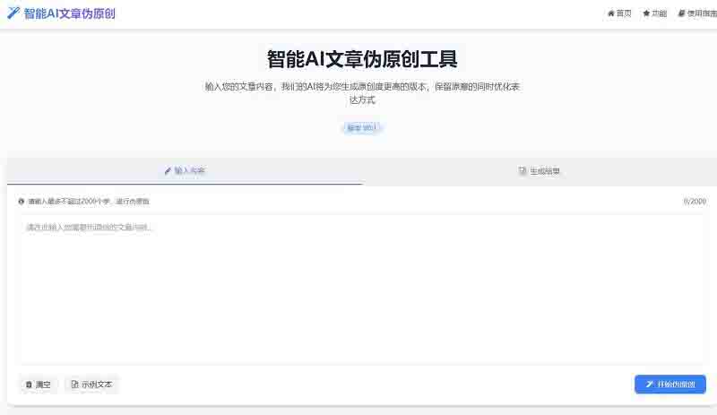This screenshot has height=415, width=717.
Task: Click the magic wand logo icon
Action: [13, 13]
